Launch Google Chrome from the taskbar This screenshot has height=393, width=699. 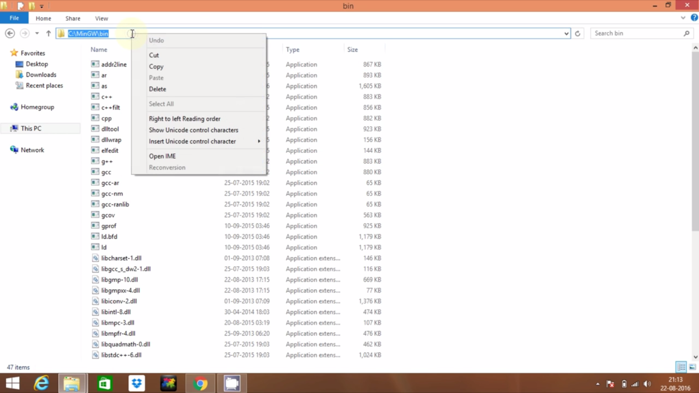(200, 383)
